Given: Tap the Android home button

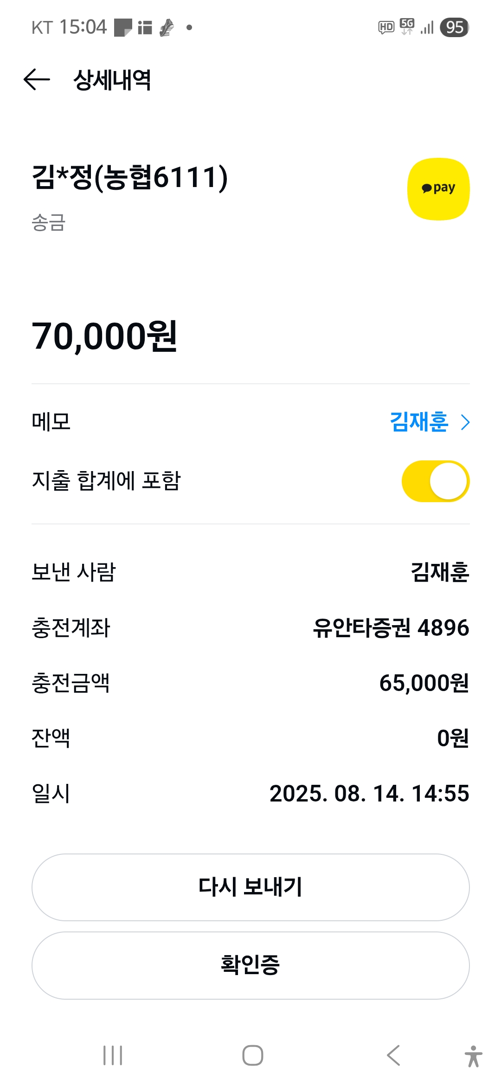Looking at the screenshot, I should [253, 1055].
